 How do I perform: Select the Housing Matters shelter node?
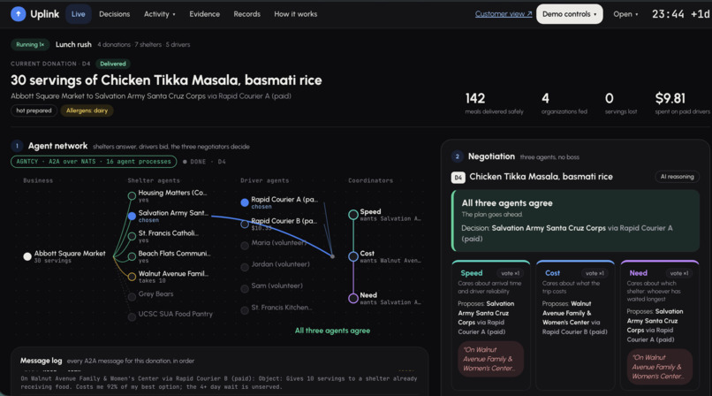[x=132, y=195]
